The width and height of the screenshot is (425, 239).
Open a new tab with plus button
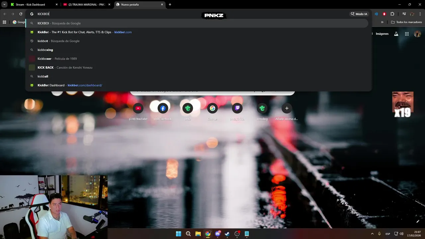pos(170,5)
